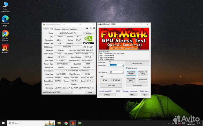203x126 pixels.
Task: Open File Explorer from taskbar
Action: point(59,123)
